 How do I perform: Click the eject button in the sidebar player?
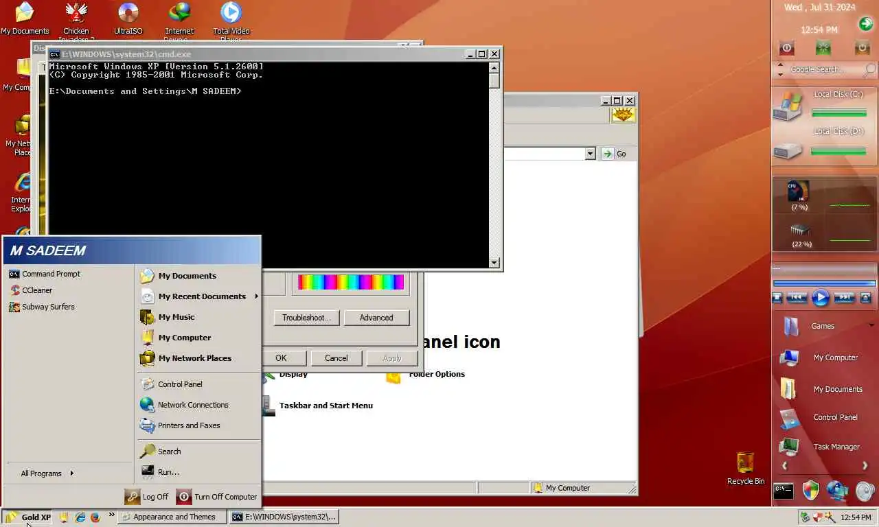coord(866,298)
